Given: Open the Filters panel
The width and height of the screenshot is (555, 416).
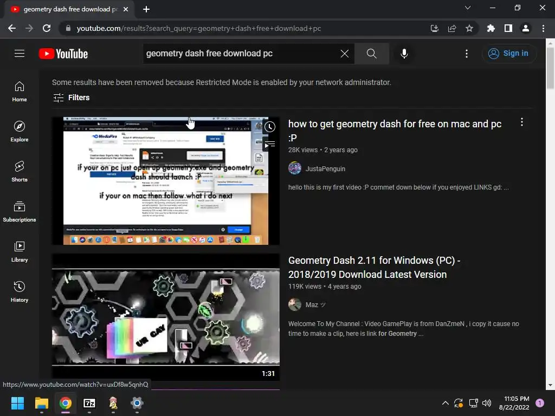Looking at the screenshot, I should point(71,97).
